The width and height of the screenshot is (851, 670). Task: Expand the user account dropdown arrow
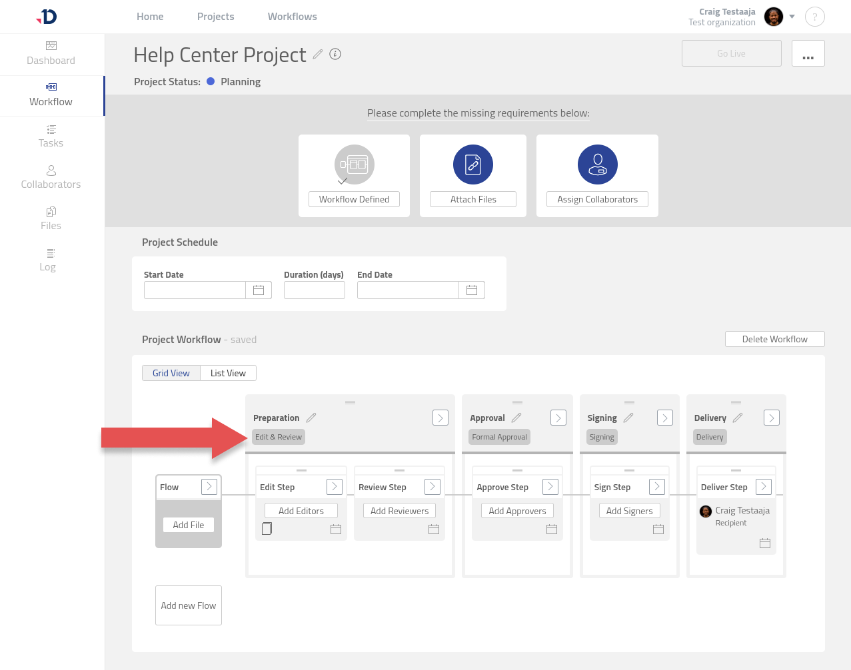click(792, 17)
